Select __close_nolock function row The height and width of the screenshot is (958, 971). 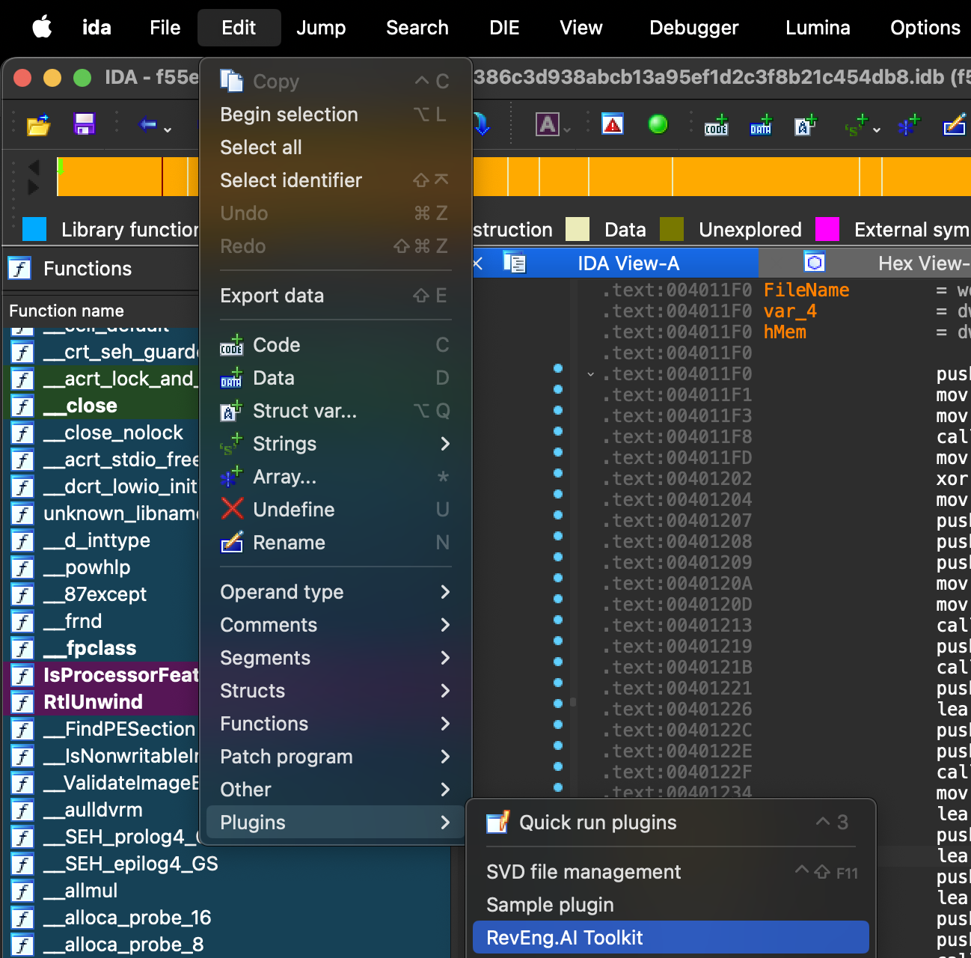click(x=102, y=433)
